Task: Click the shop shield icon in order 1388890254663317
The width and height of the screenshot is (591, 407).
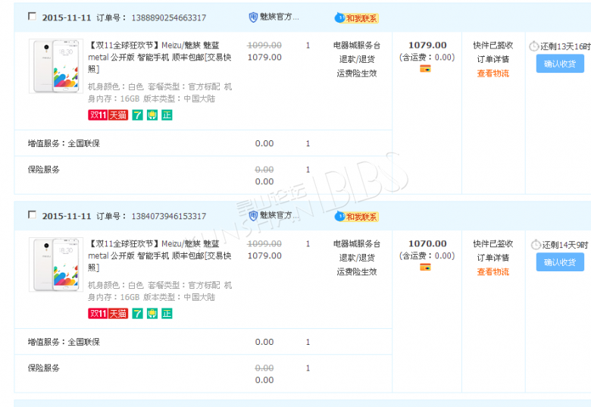Action: [253, 17]
